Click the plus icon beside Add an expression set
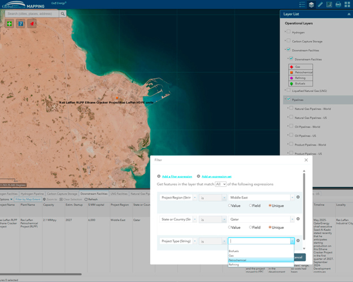 (x=198, y=177)
